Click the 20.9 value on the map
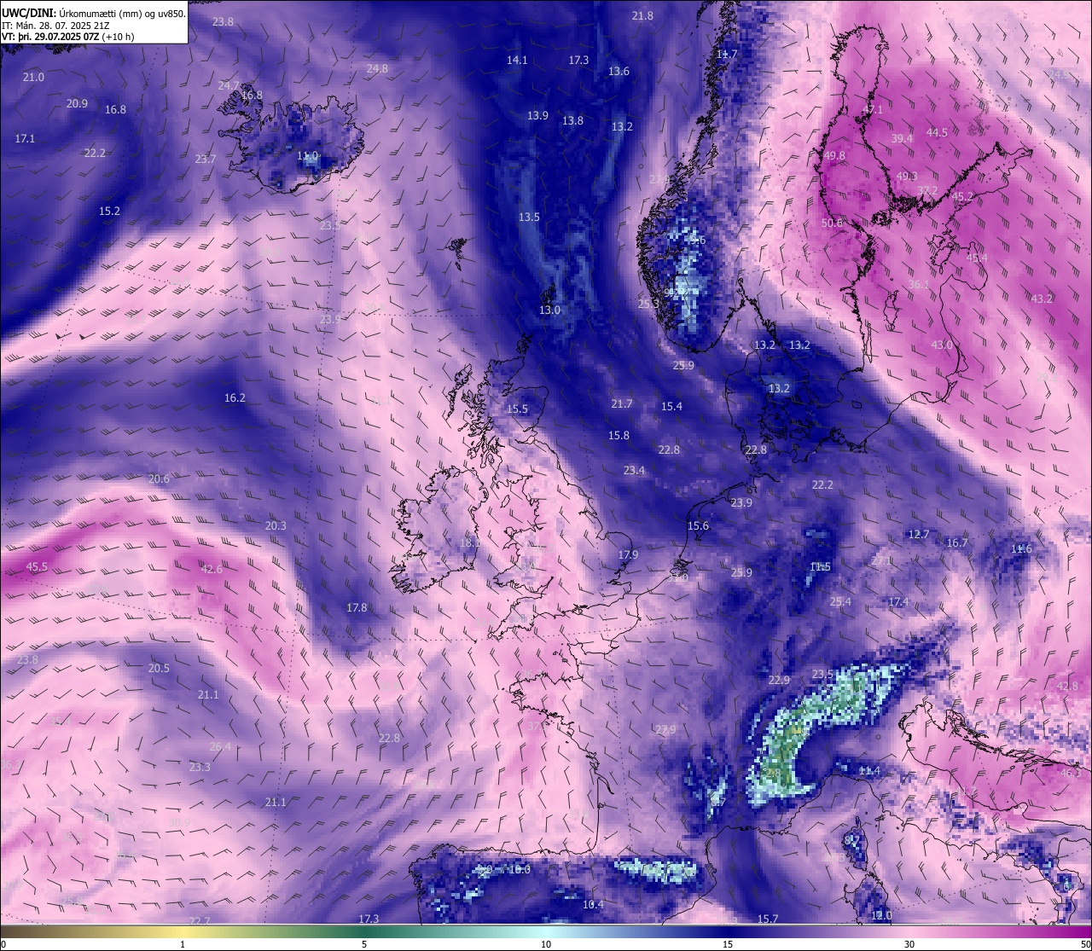1092x951 pixels. point(77,103)
